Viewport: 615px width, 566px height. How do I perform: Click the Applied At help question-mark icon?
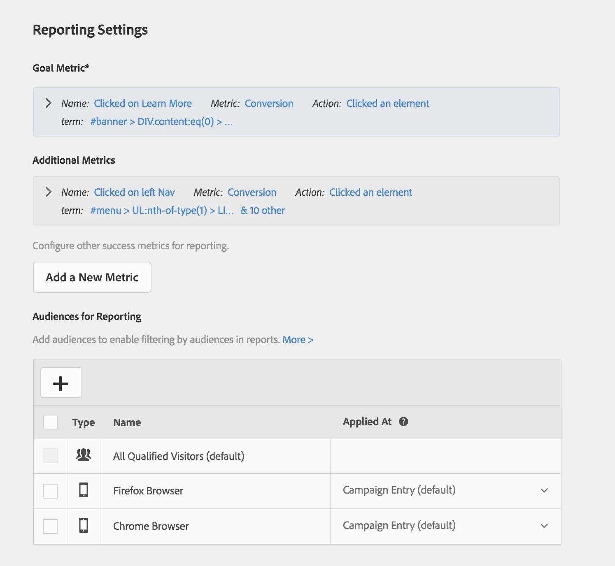pyautogui.click(x=403, y=422)
